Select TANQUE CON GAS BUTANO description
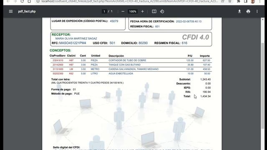This screenshot has width=267, height=150. coord(124,65)
